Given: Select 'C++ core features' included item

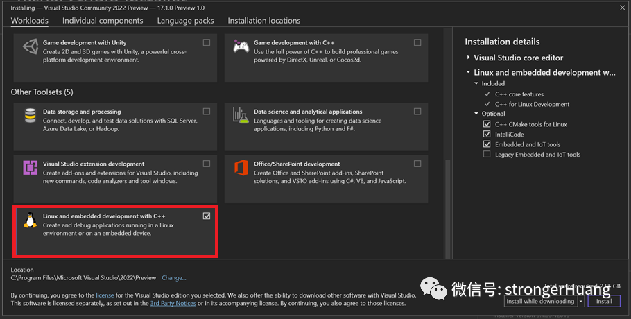Looking at the screenshot, I should pos(519,94).
